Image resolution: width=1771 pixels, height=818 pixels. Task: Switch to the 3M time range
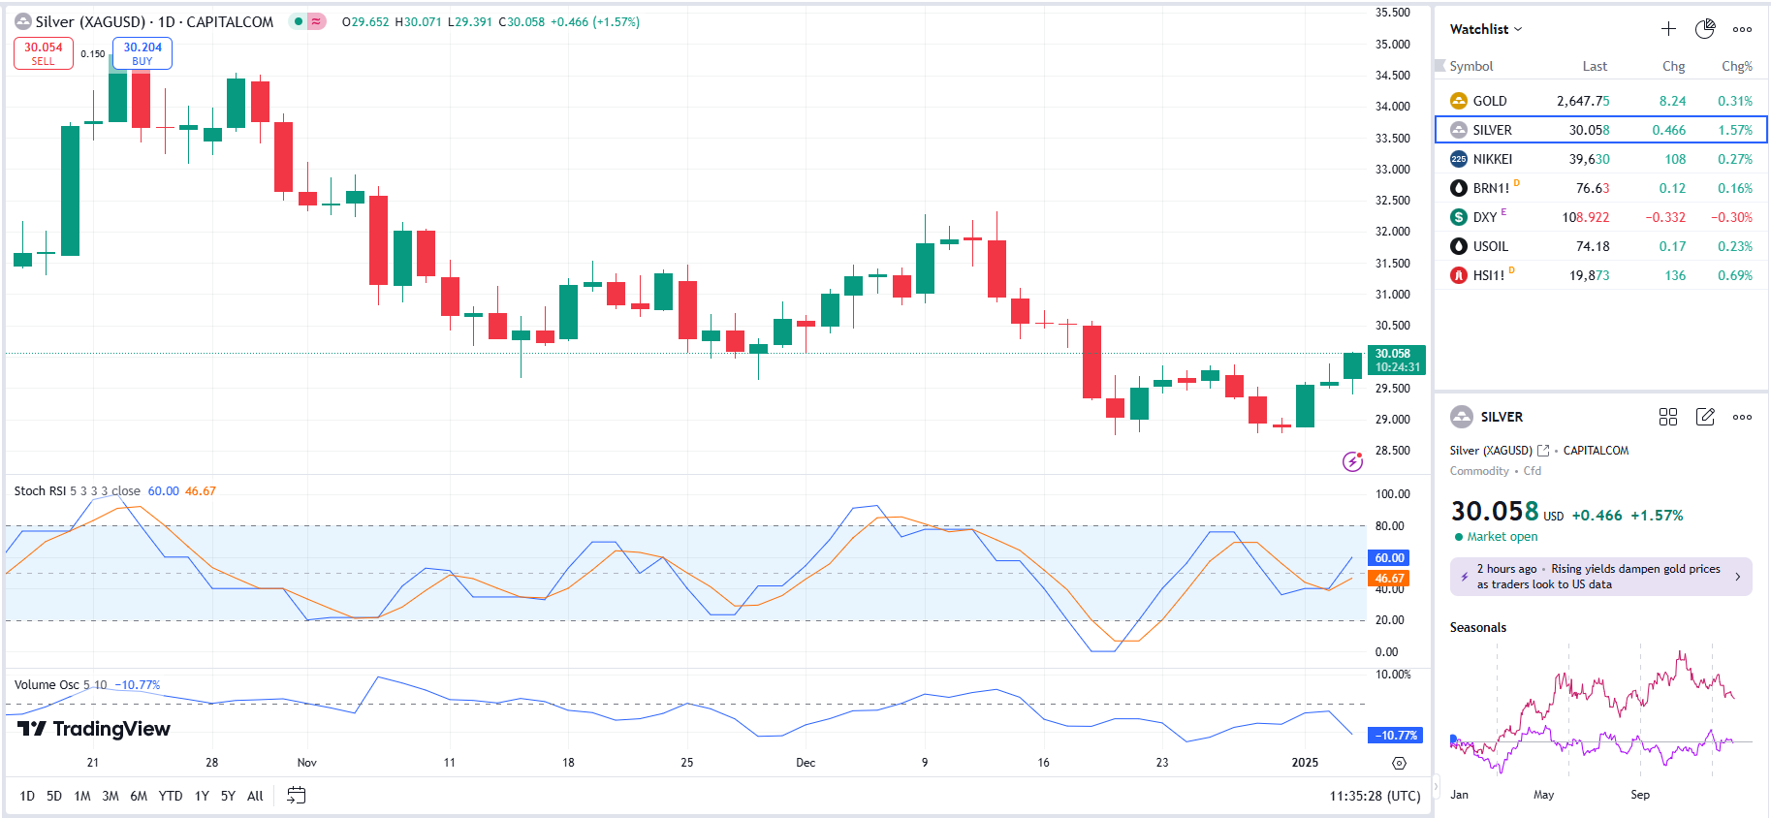pyautogui.click(x=111, y=796)
